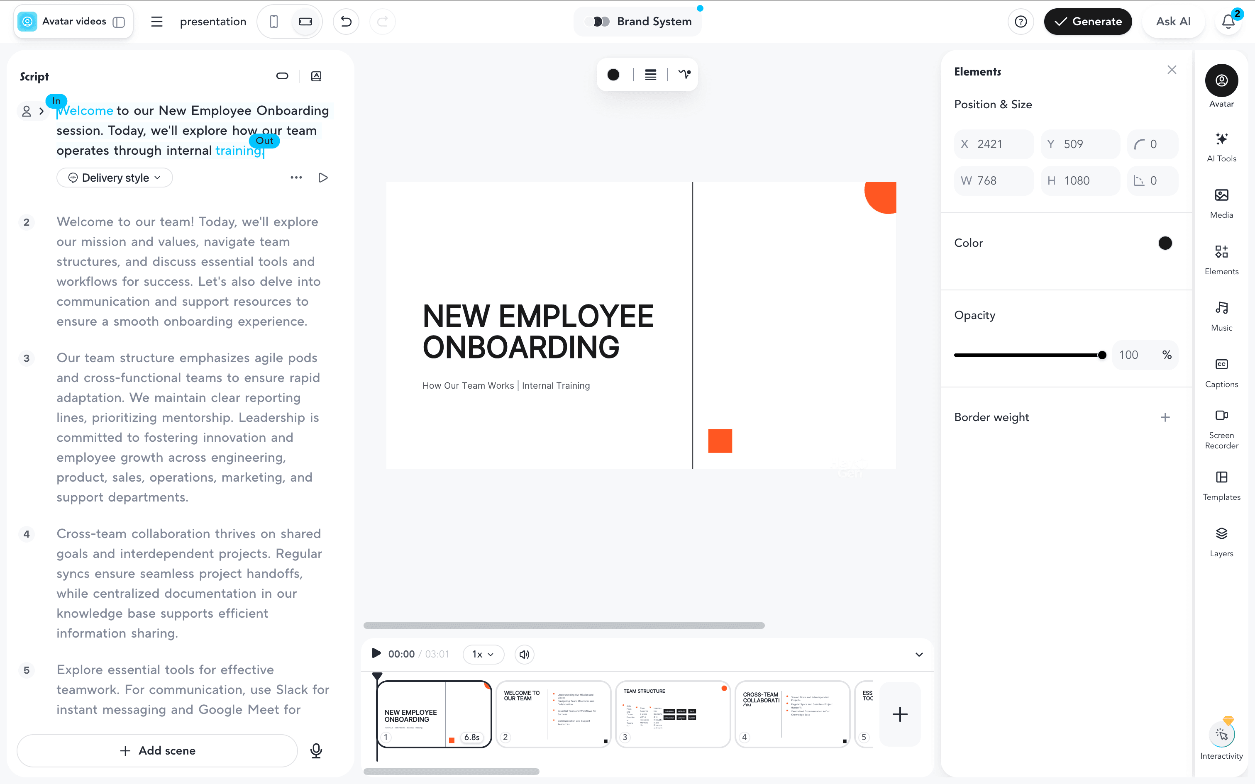Open the Layers panel
Image resolution: width=1255 pixels, height=784 pixels.
tap(1221, 542)
